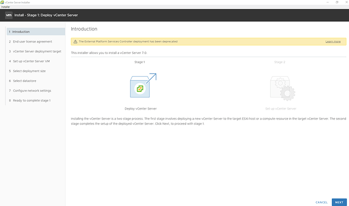Open Set up vCenter Server VM step
The image size is (349, 206).
pos(32,61)
